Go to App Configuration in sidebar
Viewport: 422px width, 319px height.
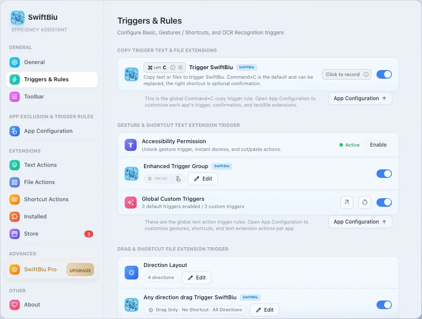pos(52,131)
